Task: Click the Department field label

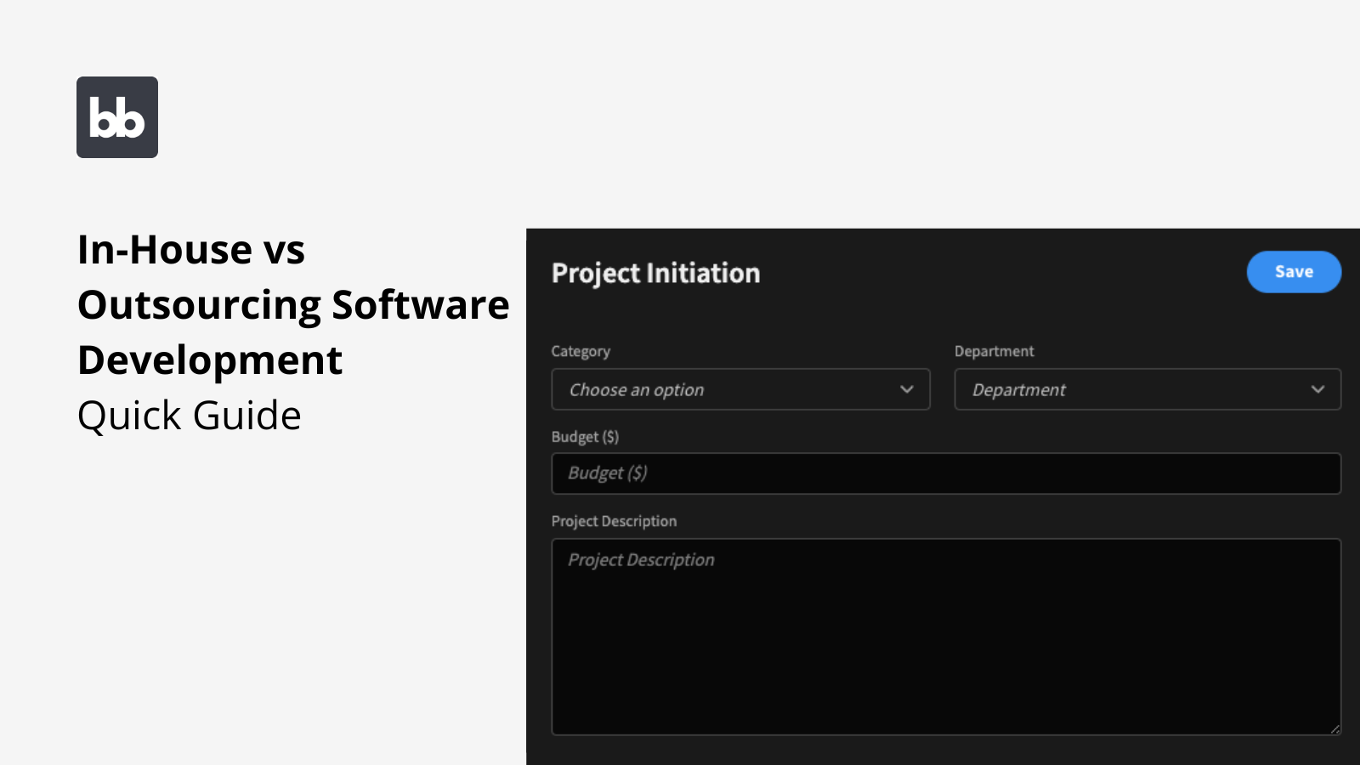Action: click(x=994, y=351)
